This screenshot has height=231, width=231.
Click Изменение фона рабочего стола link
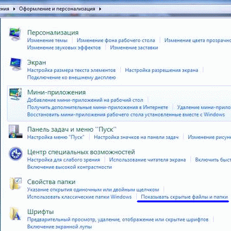[x=116, y=40]
